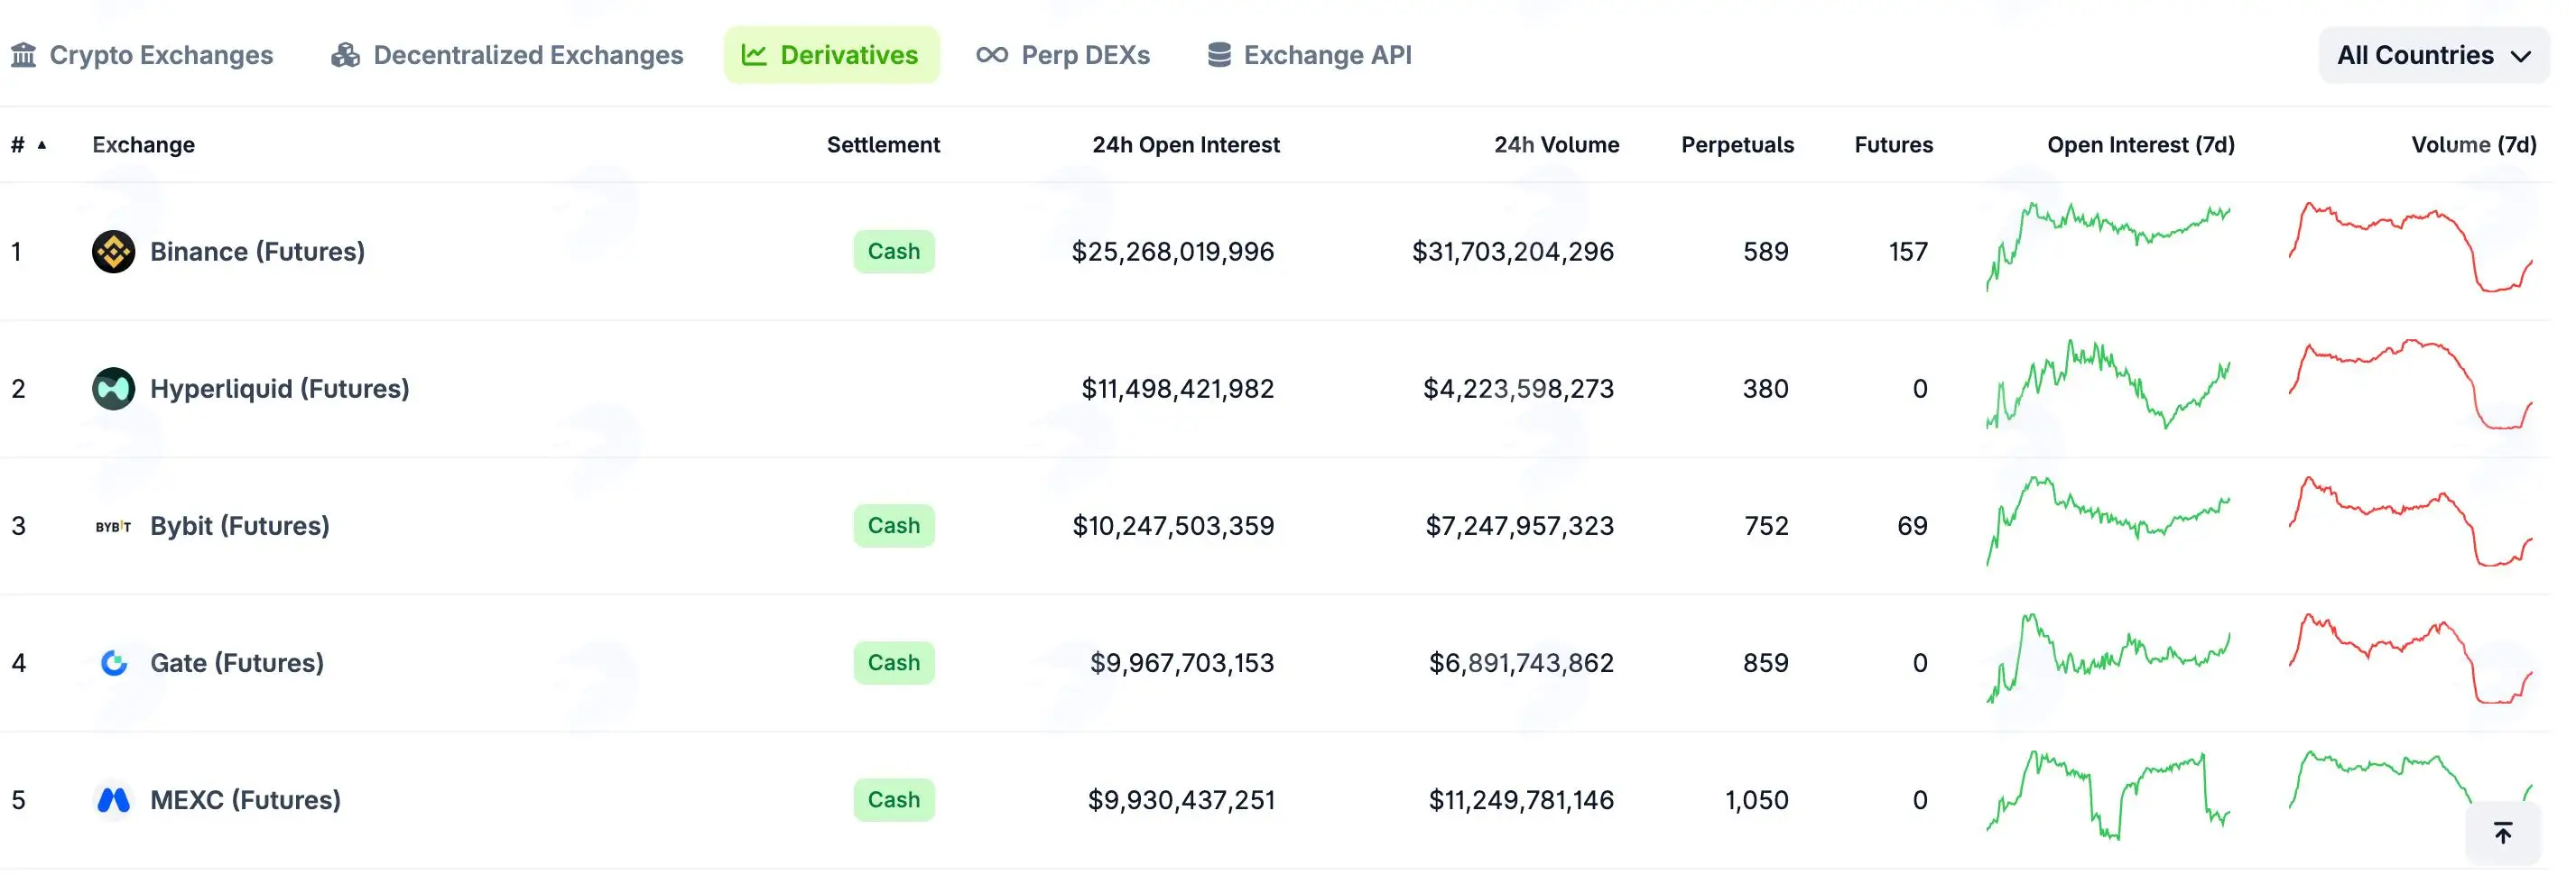
Task: Open the MEXC (Futures) exchange link
Action: coord(245,800)
